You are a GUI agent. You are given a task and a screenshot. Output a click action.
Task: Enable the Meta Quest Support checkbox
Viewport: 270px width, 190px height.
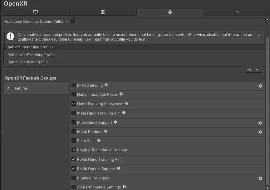pos(74,122)
